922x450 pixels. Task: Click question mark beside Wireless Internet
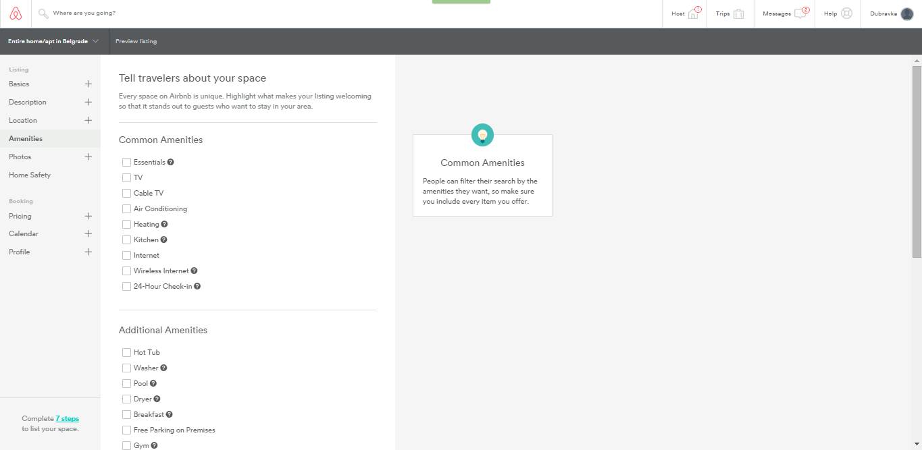(194, 271)
